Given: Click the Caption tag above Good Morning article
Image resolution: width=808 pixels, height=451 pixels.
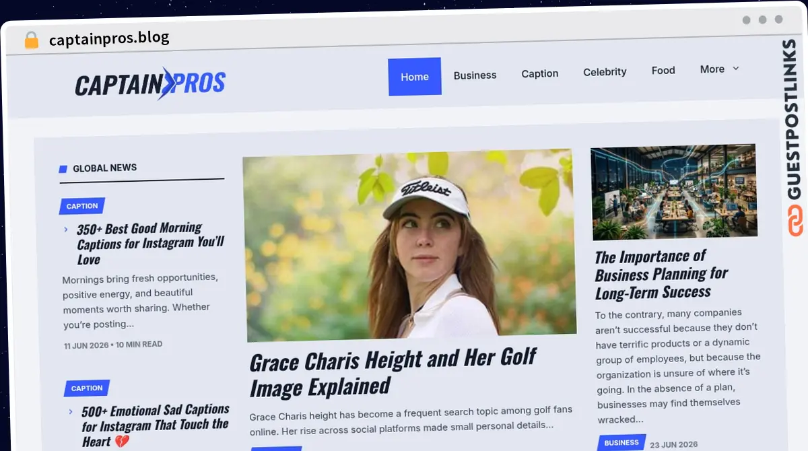Looking at the screenshot, I should (x=82, y=206).
